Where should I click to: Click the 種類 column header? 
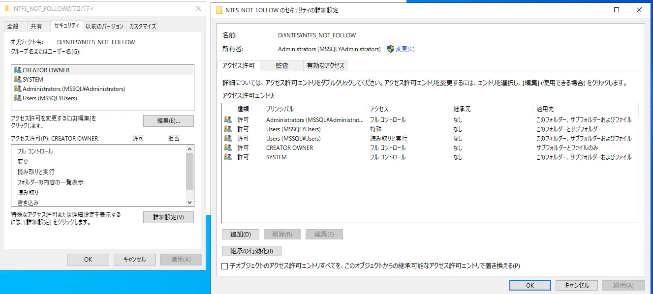point(249,109)
